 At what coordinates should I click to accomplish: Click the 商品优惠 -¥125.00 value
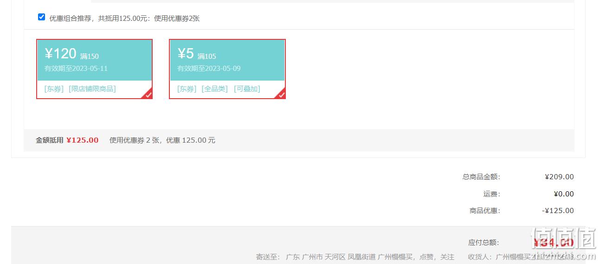pyautogui.click(x=558, y=211)
